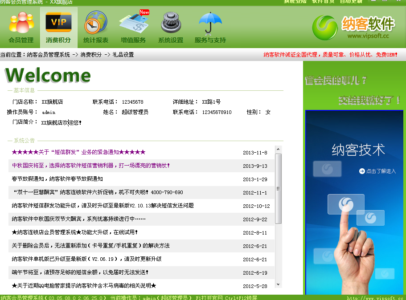Open 软件首页 from the top bar
The width and height of the screenshot is (406, 300).
[x=323, y=2]
